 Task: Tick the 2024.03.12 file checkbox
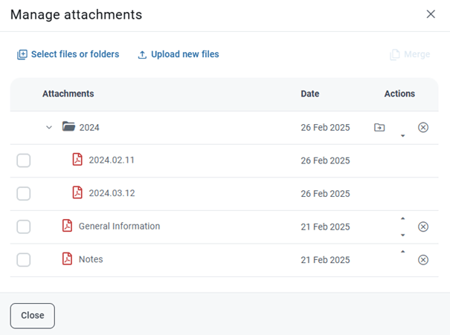point(24,193)
